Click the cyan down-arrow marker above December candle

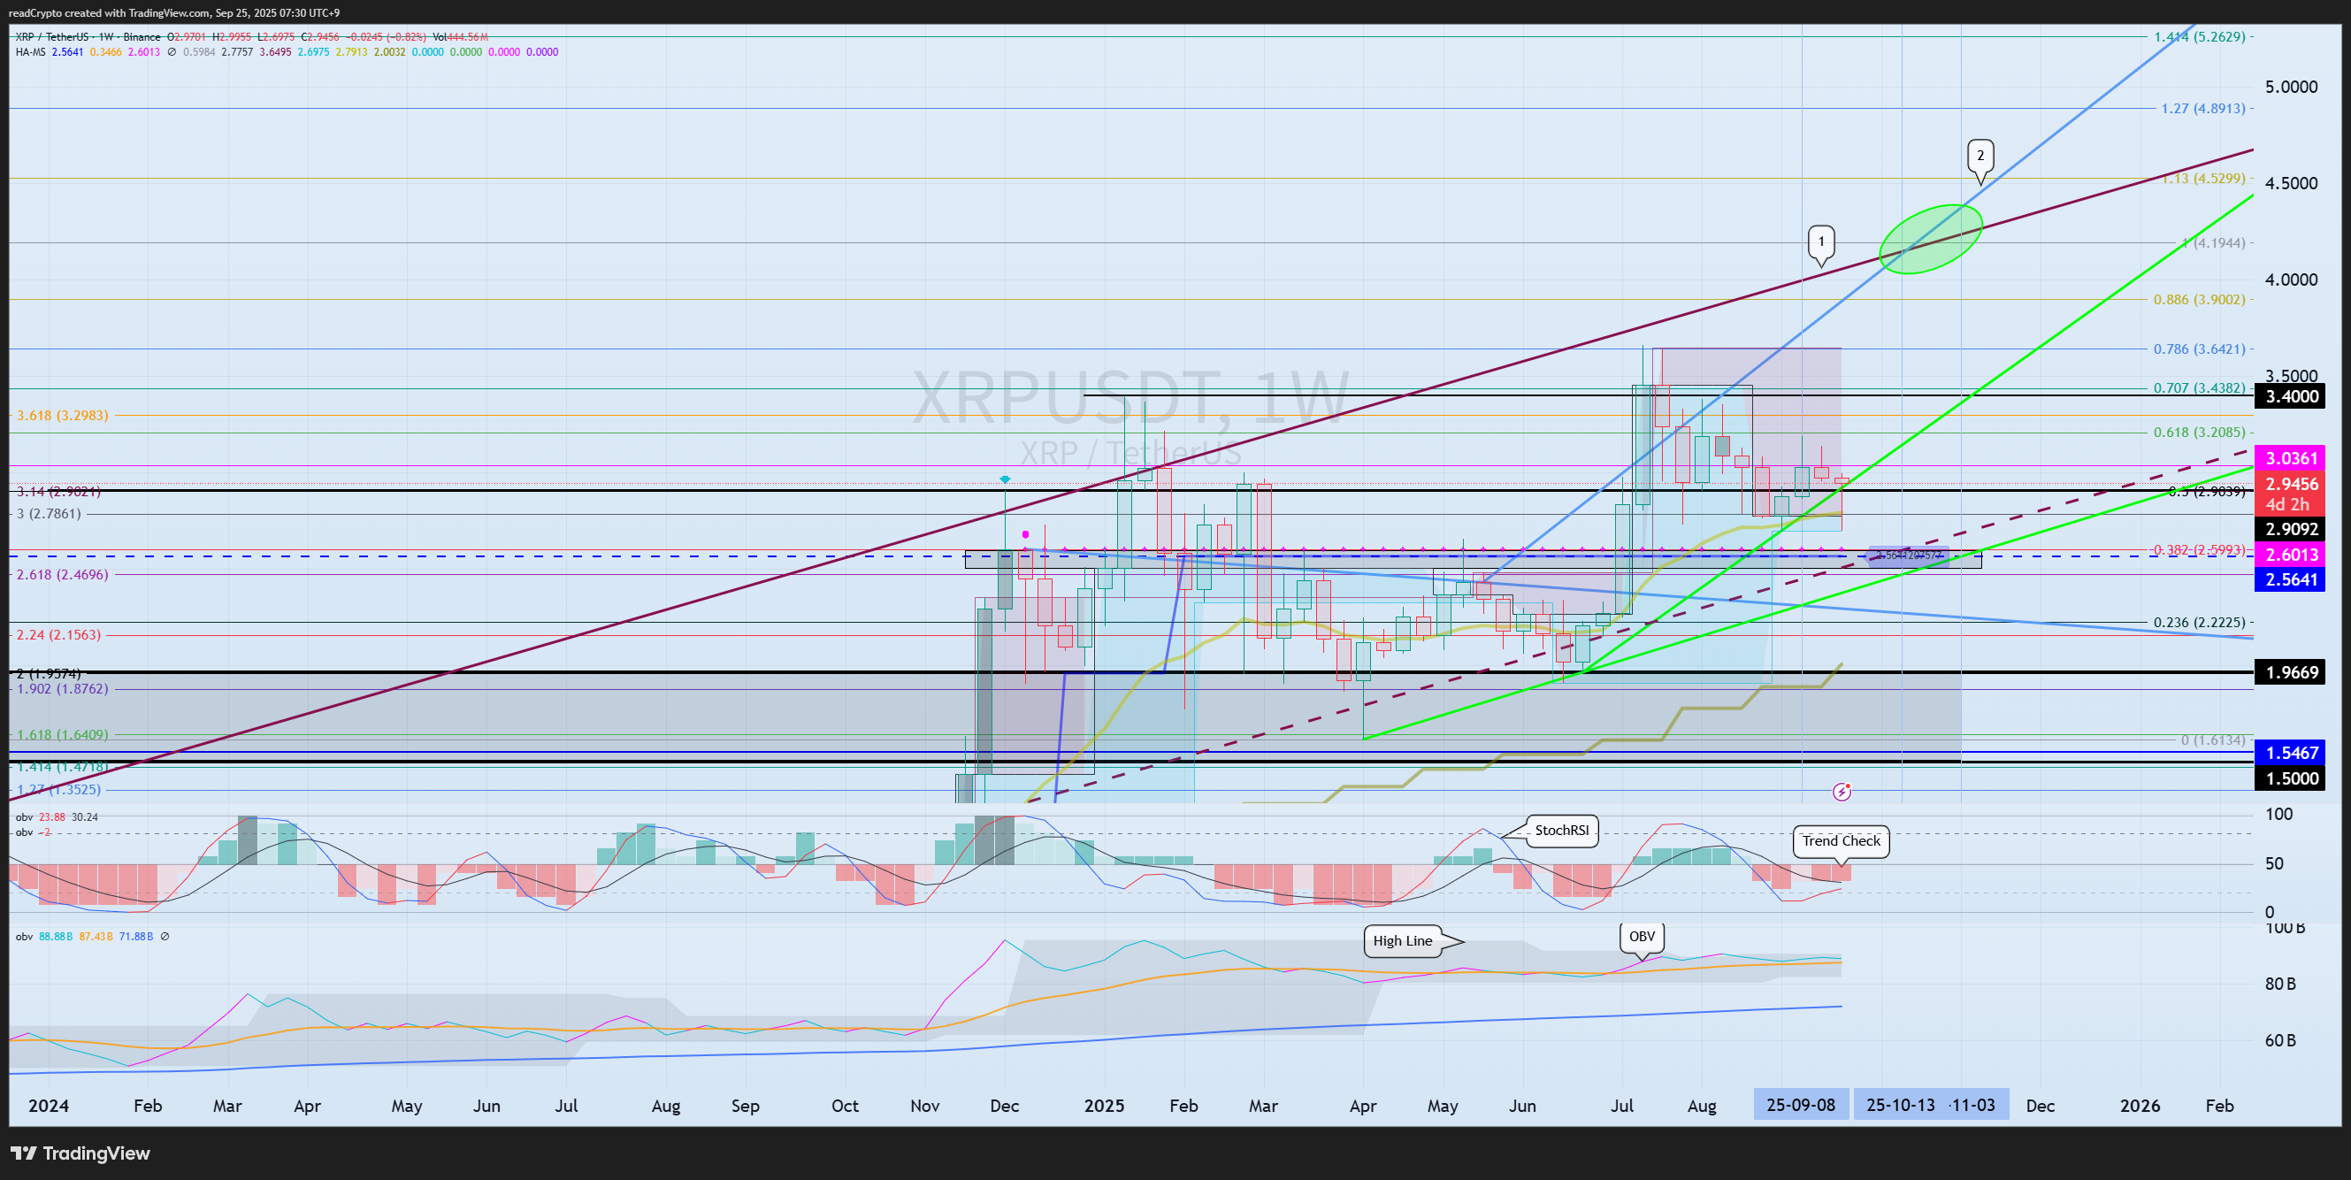[x=1005, y=479]
